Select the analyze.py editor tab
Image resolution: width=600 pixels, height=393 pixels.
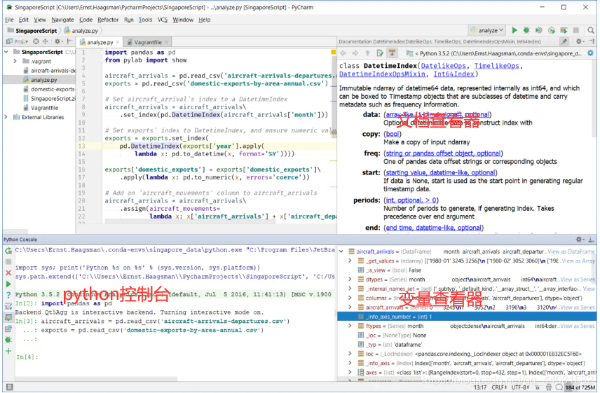click(x=100, y=42)
